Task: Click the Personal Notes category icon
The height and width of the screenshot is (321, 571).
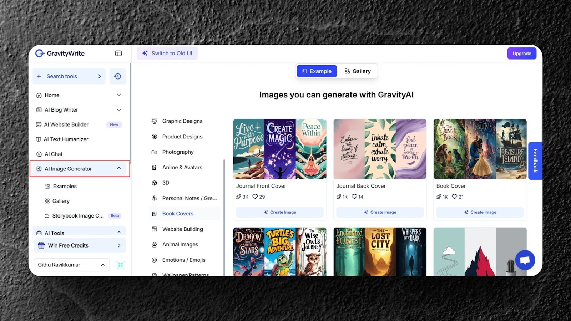Action: pos(154,198)
